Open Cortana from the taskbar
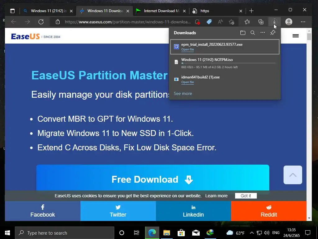This screenshot has height=239, width=318. pos(122,233)
